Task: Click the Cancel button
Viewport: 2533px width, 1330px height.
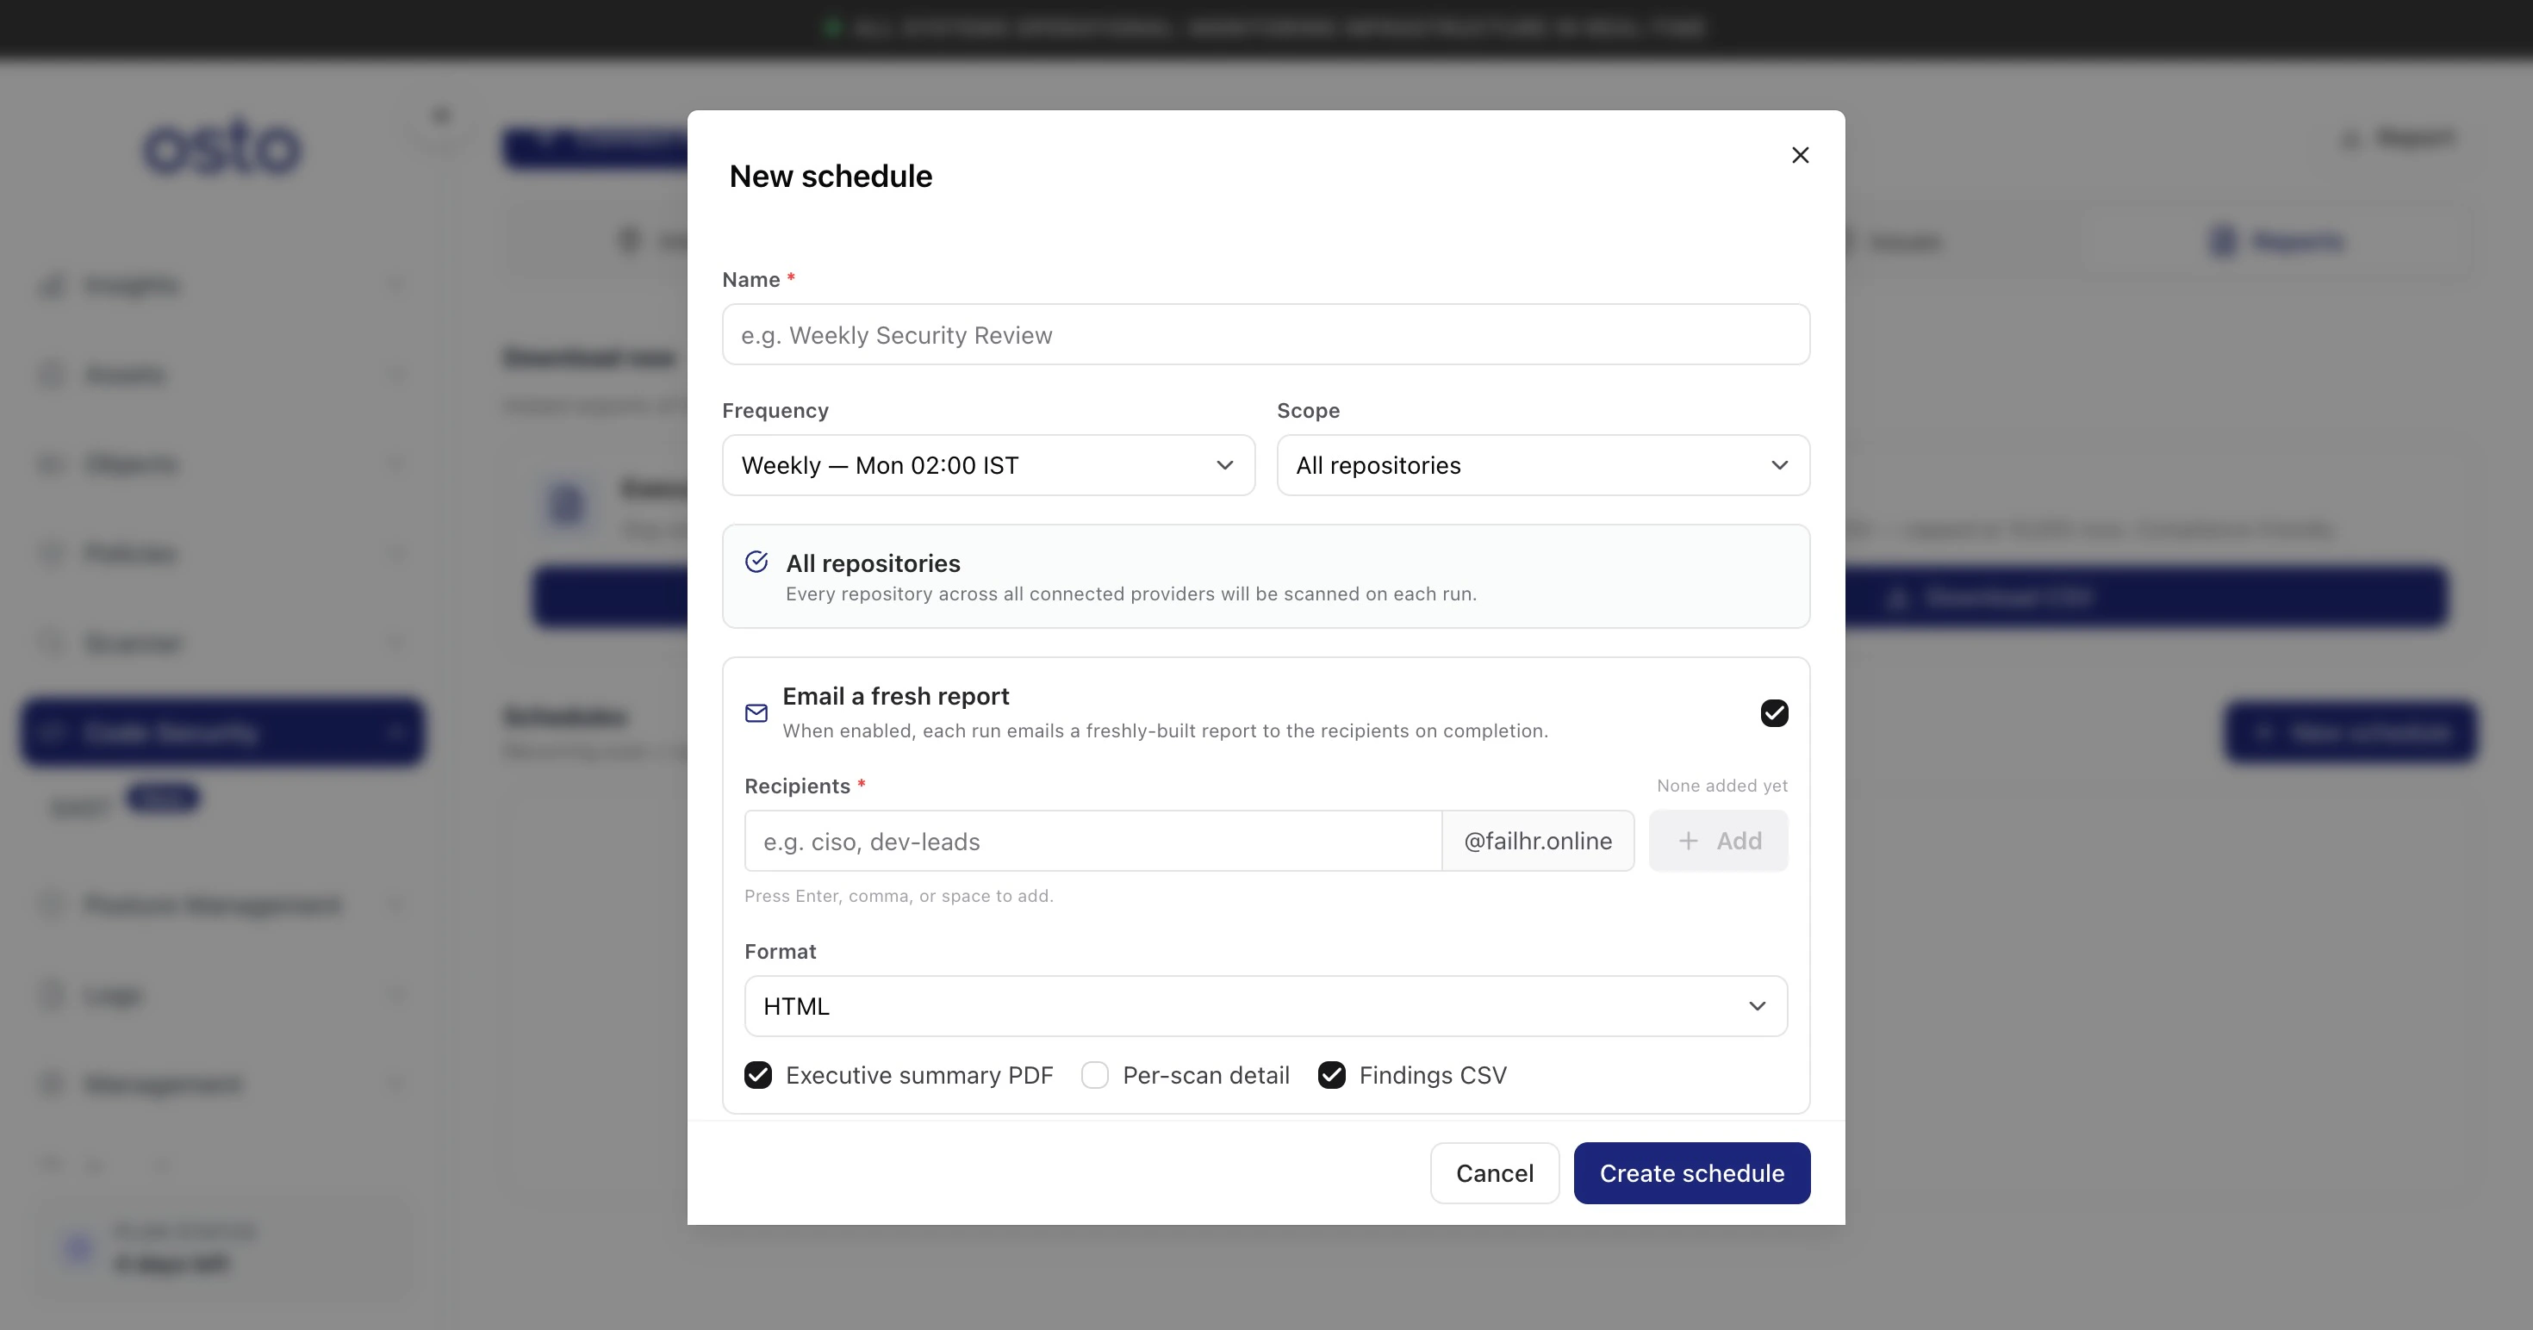Action: pos(1495,1172)
